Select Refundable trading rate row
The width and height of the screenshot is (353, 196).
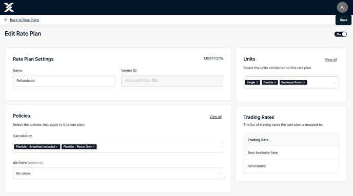(291, 166)
